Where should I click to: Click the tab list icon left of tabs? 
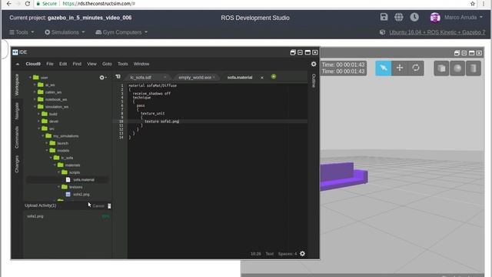pyautogui.click(x=118, y=77)
